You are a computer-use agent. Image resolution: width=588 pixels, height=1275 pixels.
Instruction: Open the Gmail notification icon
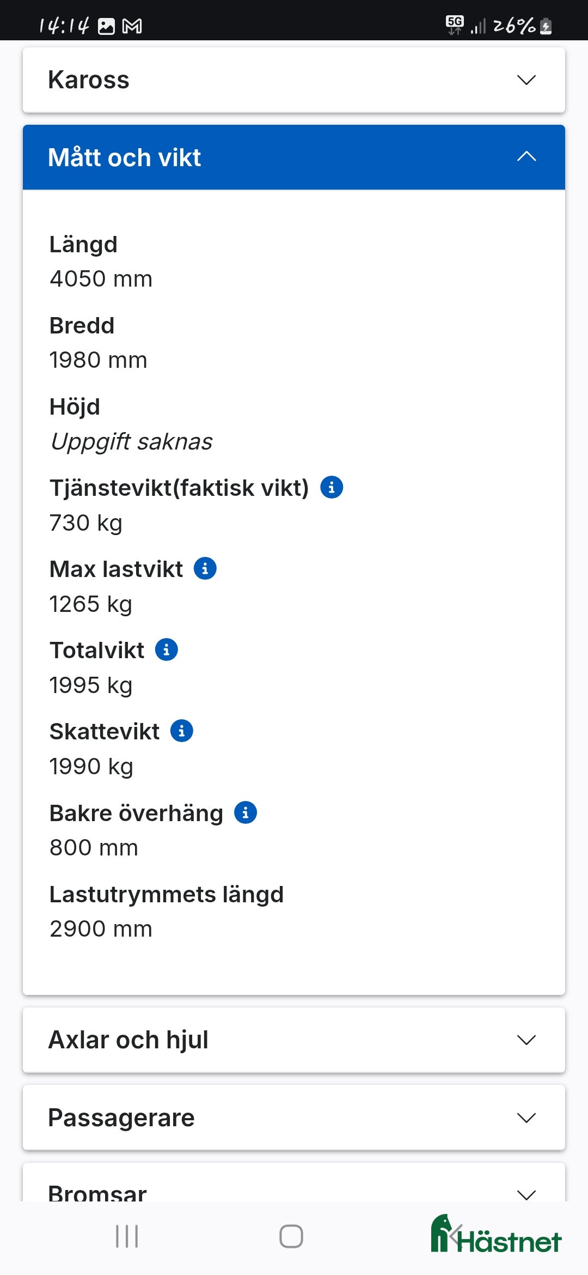point(132,25)
